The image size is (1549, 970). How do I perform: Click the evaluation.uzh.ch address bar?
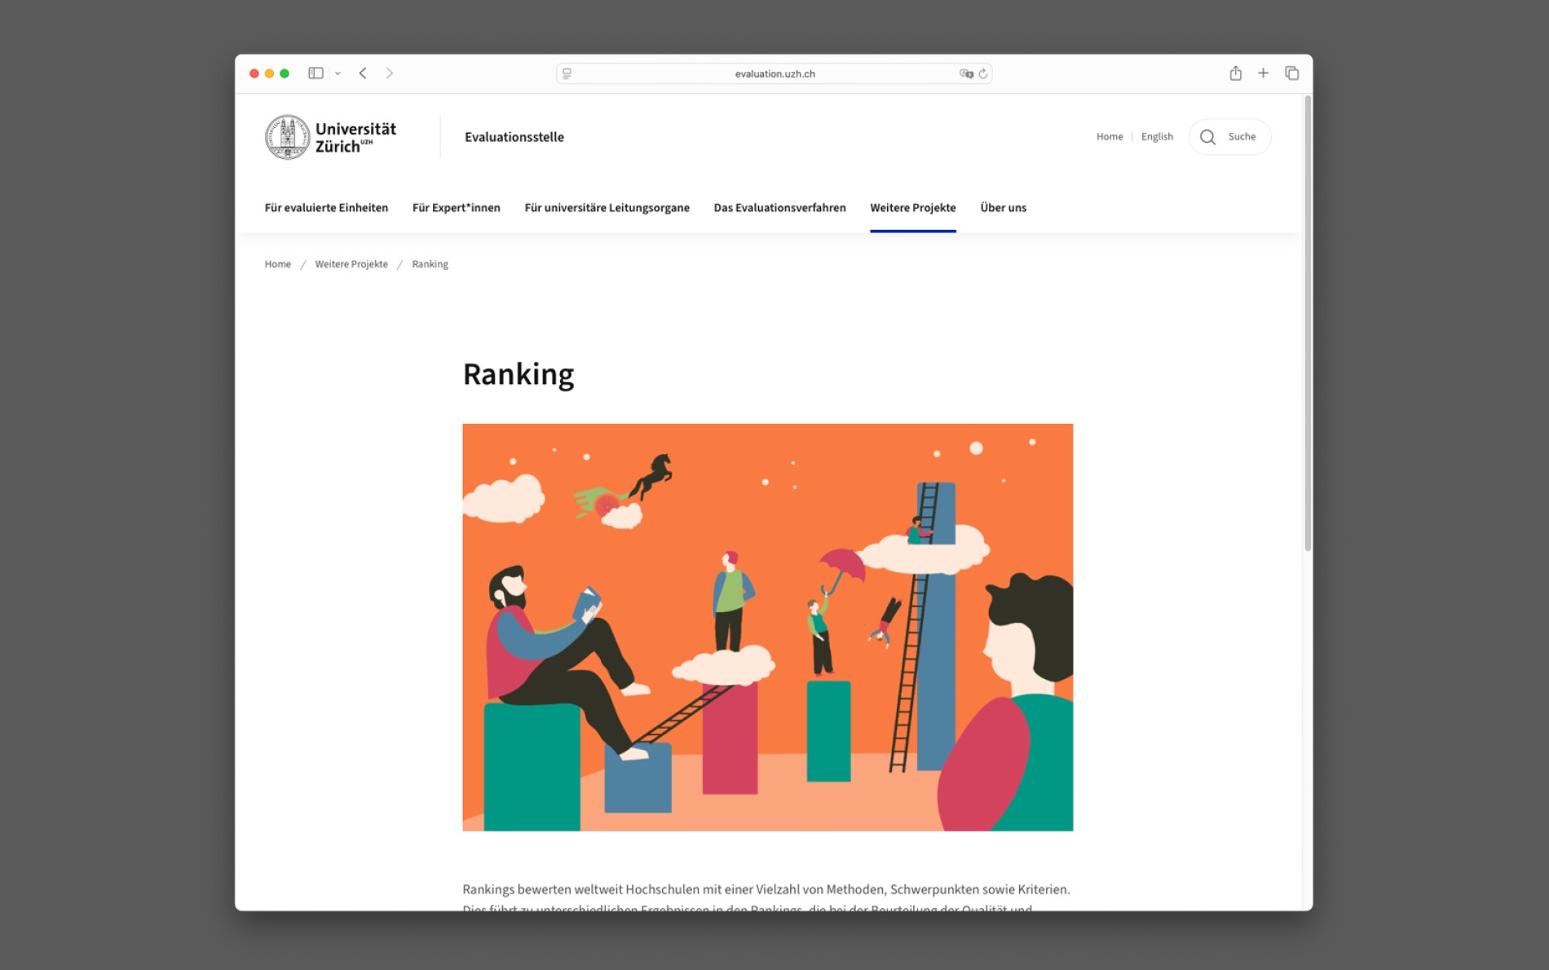774,73
